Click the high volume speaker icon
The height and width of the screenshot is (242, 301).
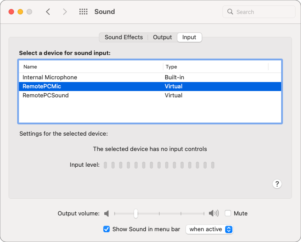coord(213,214)
